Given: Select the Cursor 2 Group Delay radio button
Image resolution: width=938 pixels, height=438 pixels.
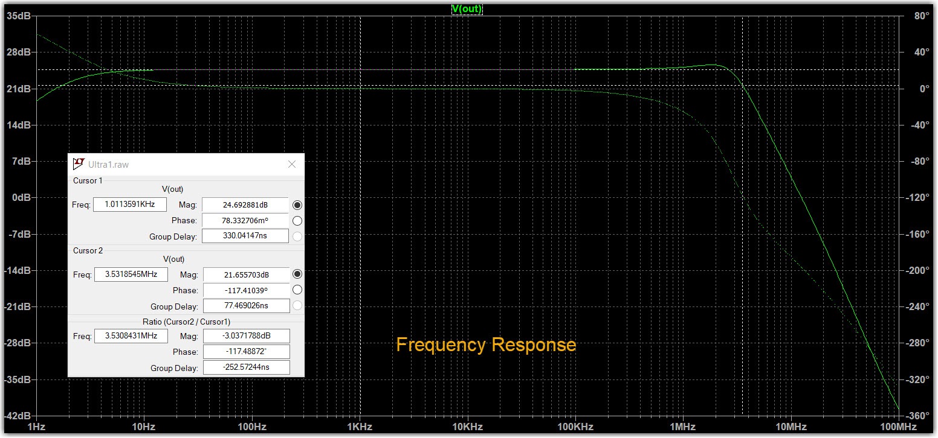Looking at the screenshot, I should pos(297,306).
